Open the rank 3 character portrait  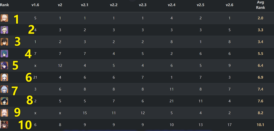coord(4,42)
